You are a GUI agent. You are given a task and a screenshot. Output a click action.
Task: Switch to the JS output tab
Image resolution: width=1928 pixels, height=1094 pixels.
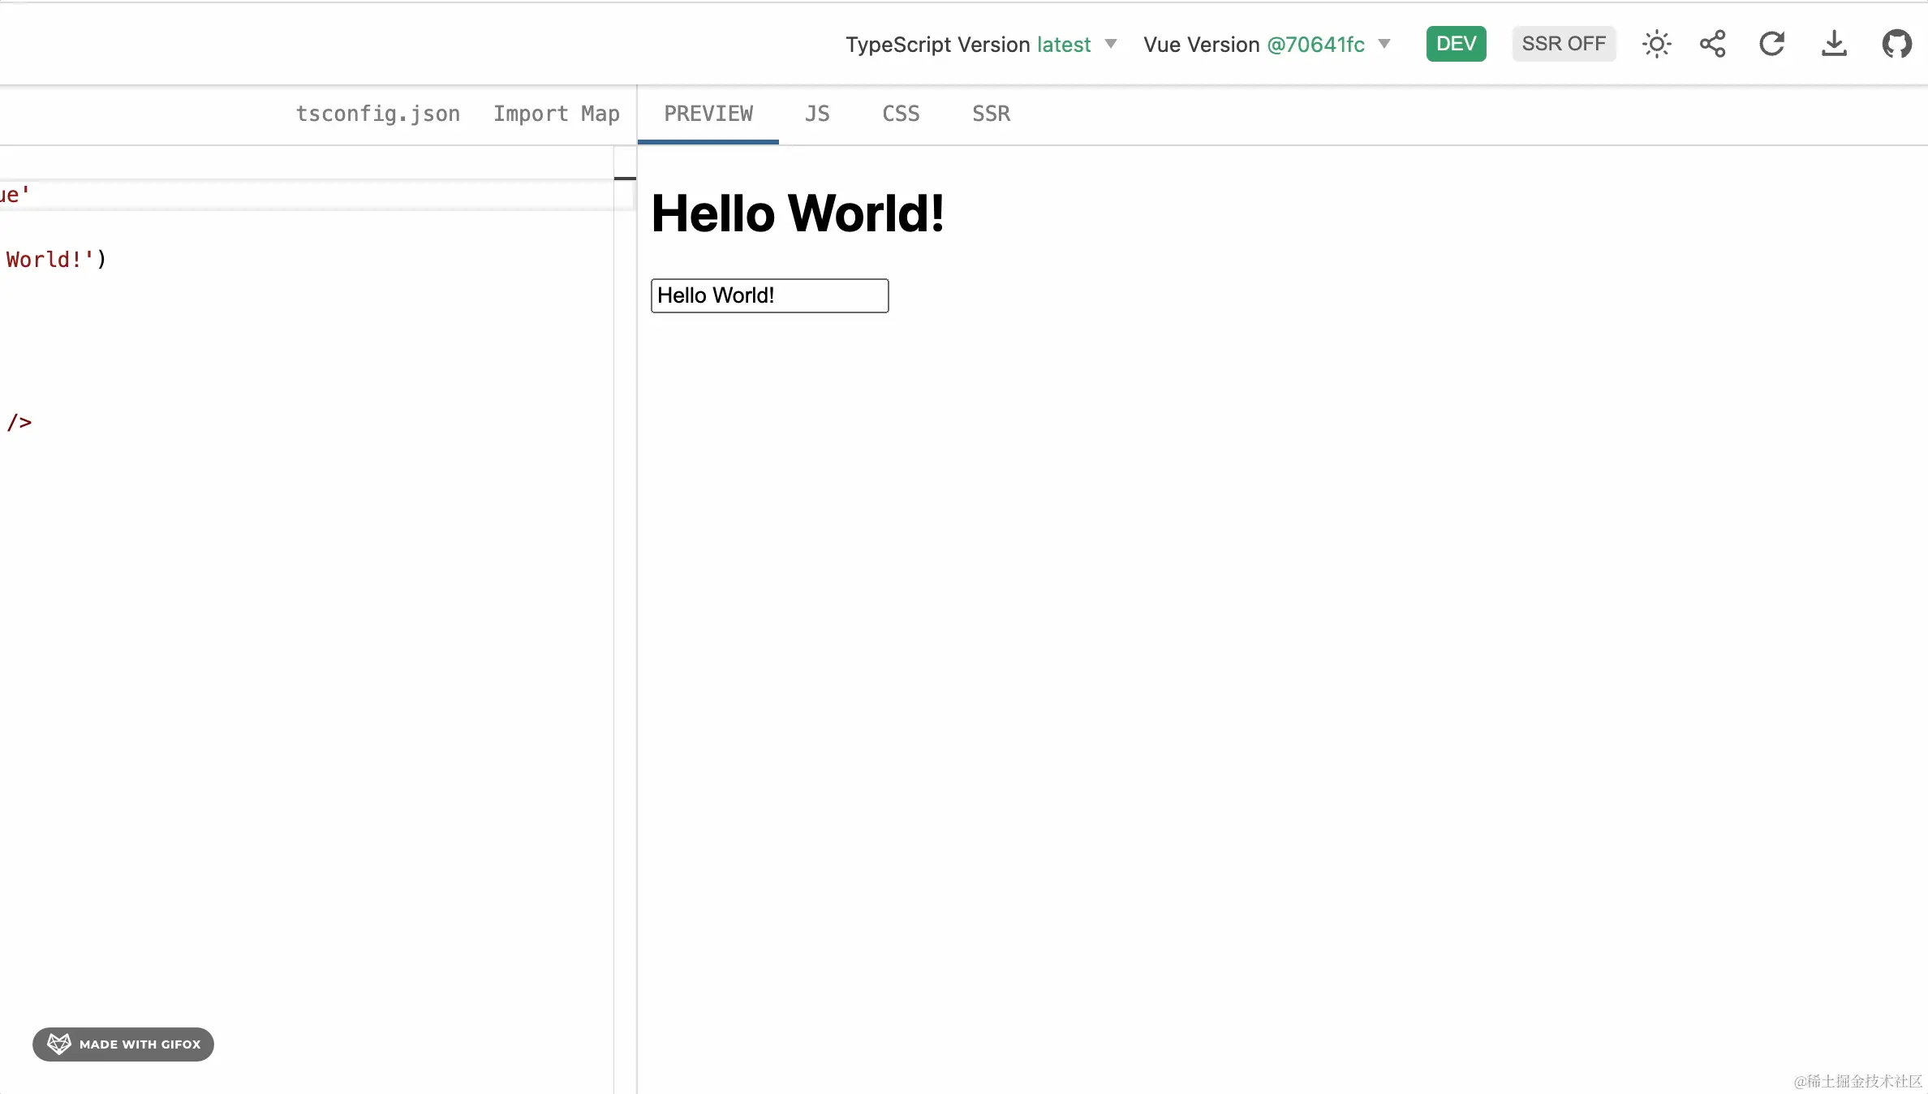click(x=817, y=114)
